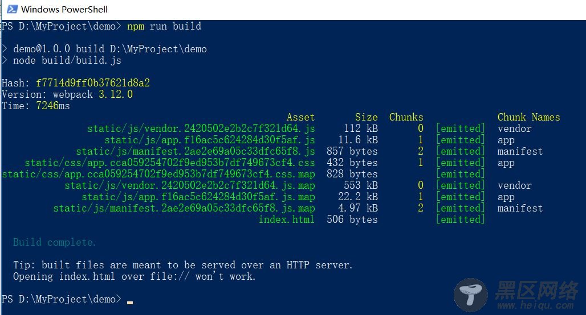The height and width of the screenshot is (315, 586).
Task: Click the npm run build command text
Action: point(164,26)
